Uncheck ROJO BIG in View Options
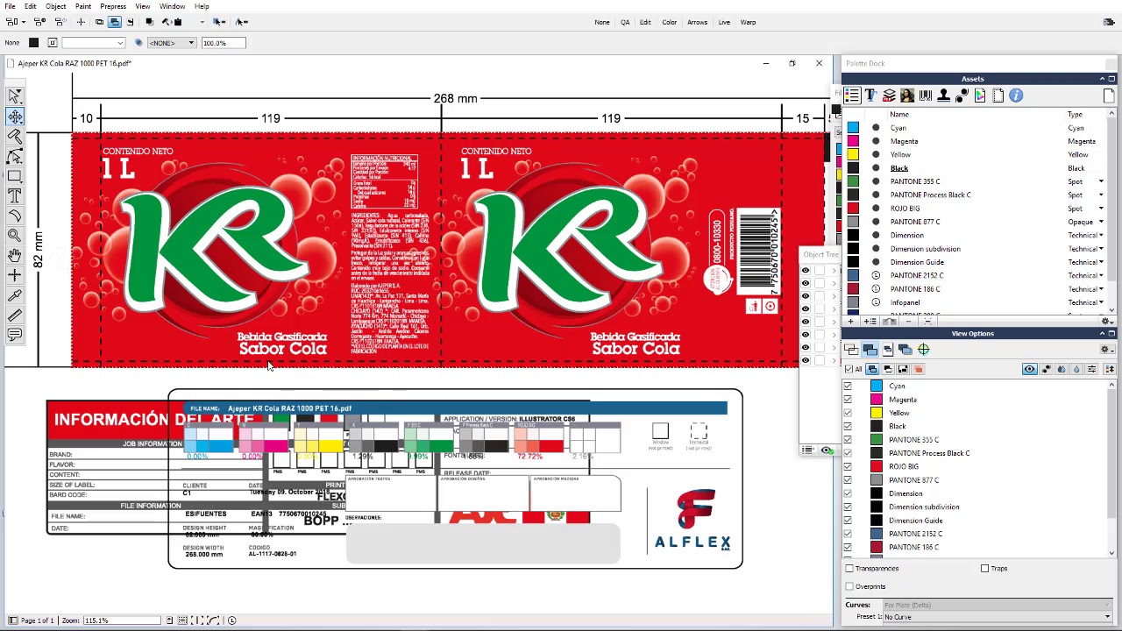Image resolution: width=1122 pixels, height=631 pixels. [848, 466]
